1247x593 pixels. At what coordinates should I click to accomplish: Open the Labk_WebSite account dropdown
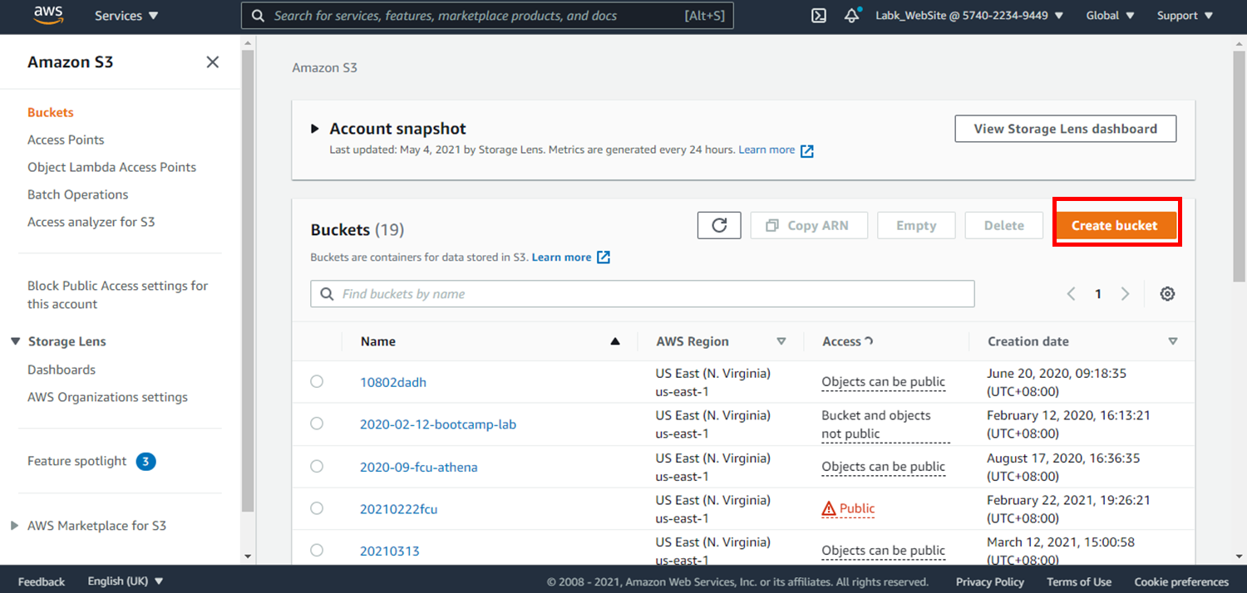coord(969,16)
